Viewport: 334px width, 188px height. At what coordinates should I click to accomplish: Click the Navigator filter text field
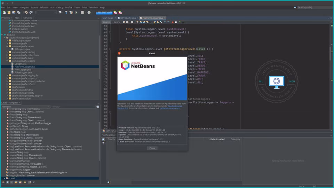click(x=73, y=107)
